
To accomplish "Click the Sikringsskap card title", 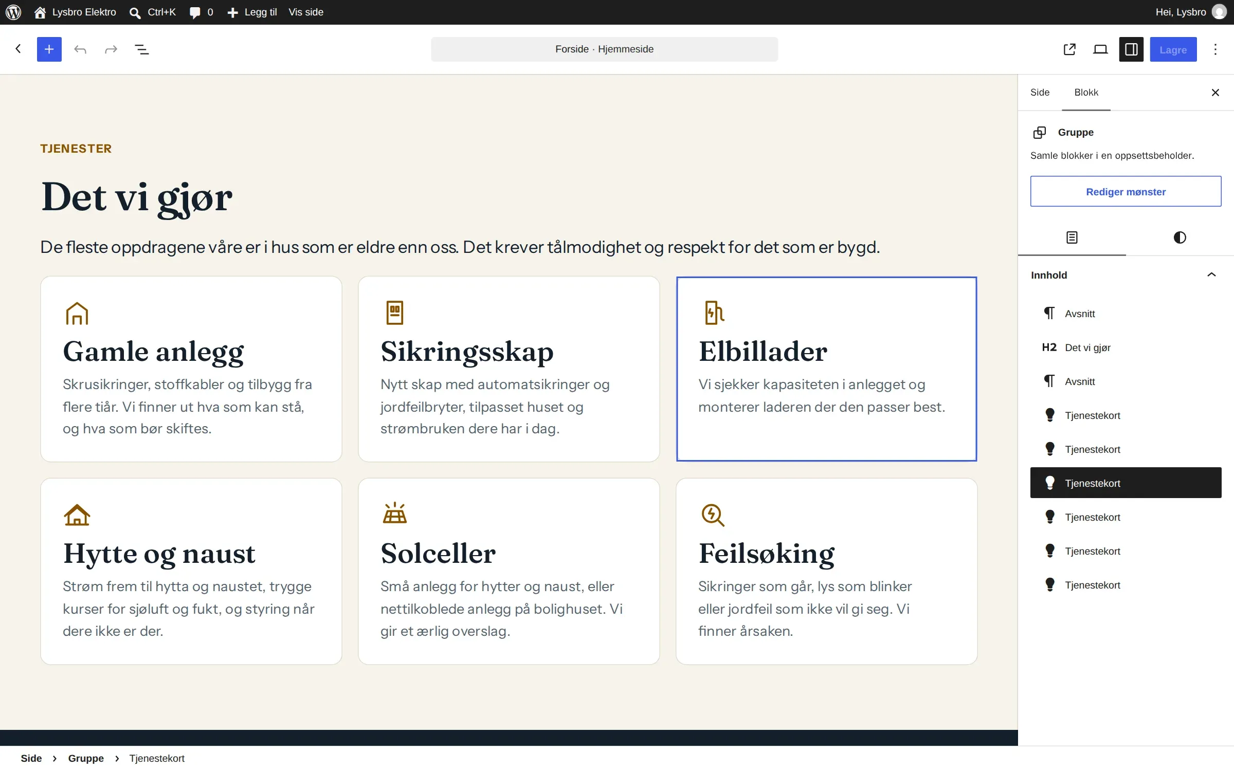I will (467, 353).
